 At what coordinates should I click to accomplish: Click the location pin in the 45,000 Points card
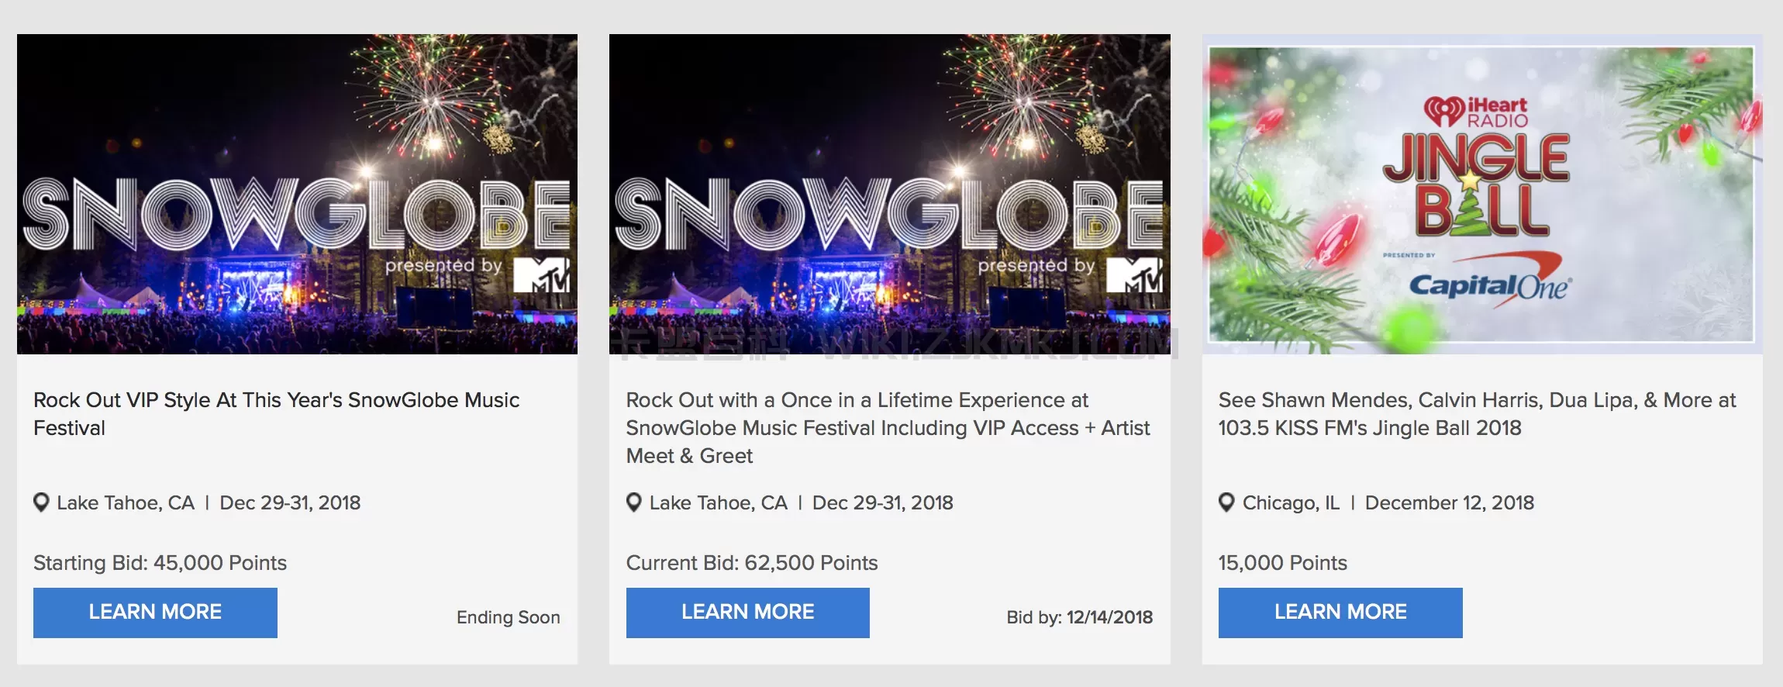pos(42,502)
